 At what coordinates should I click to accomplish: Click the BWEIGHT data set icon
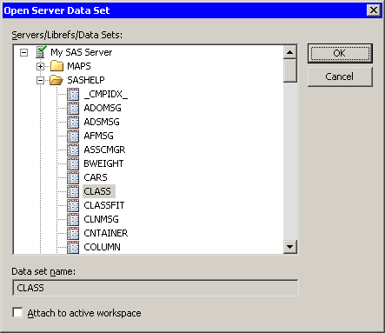coord(73,163)
